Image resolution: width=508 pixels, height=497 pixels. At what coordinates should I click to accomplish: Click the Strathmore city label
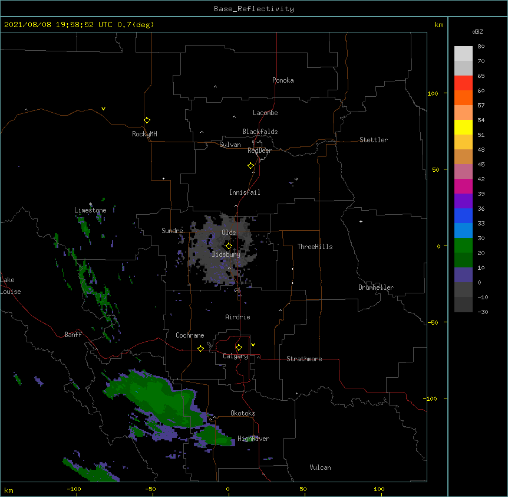pos(304,359)
